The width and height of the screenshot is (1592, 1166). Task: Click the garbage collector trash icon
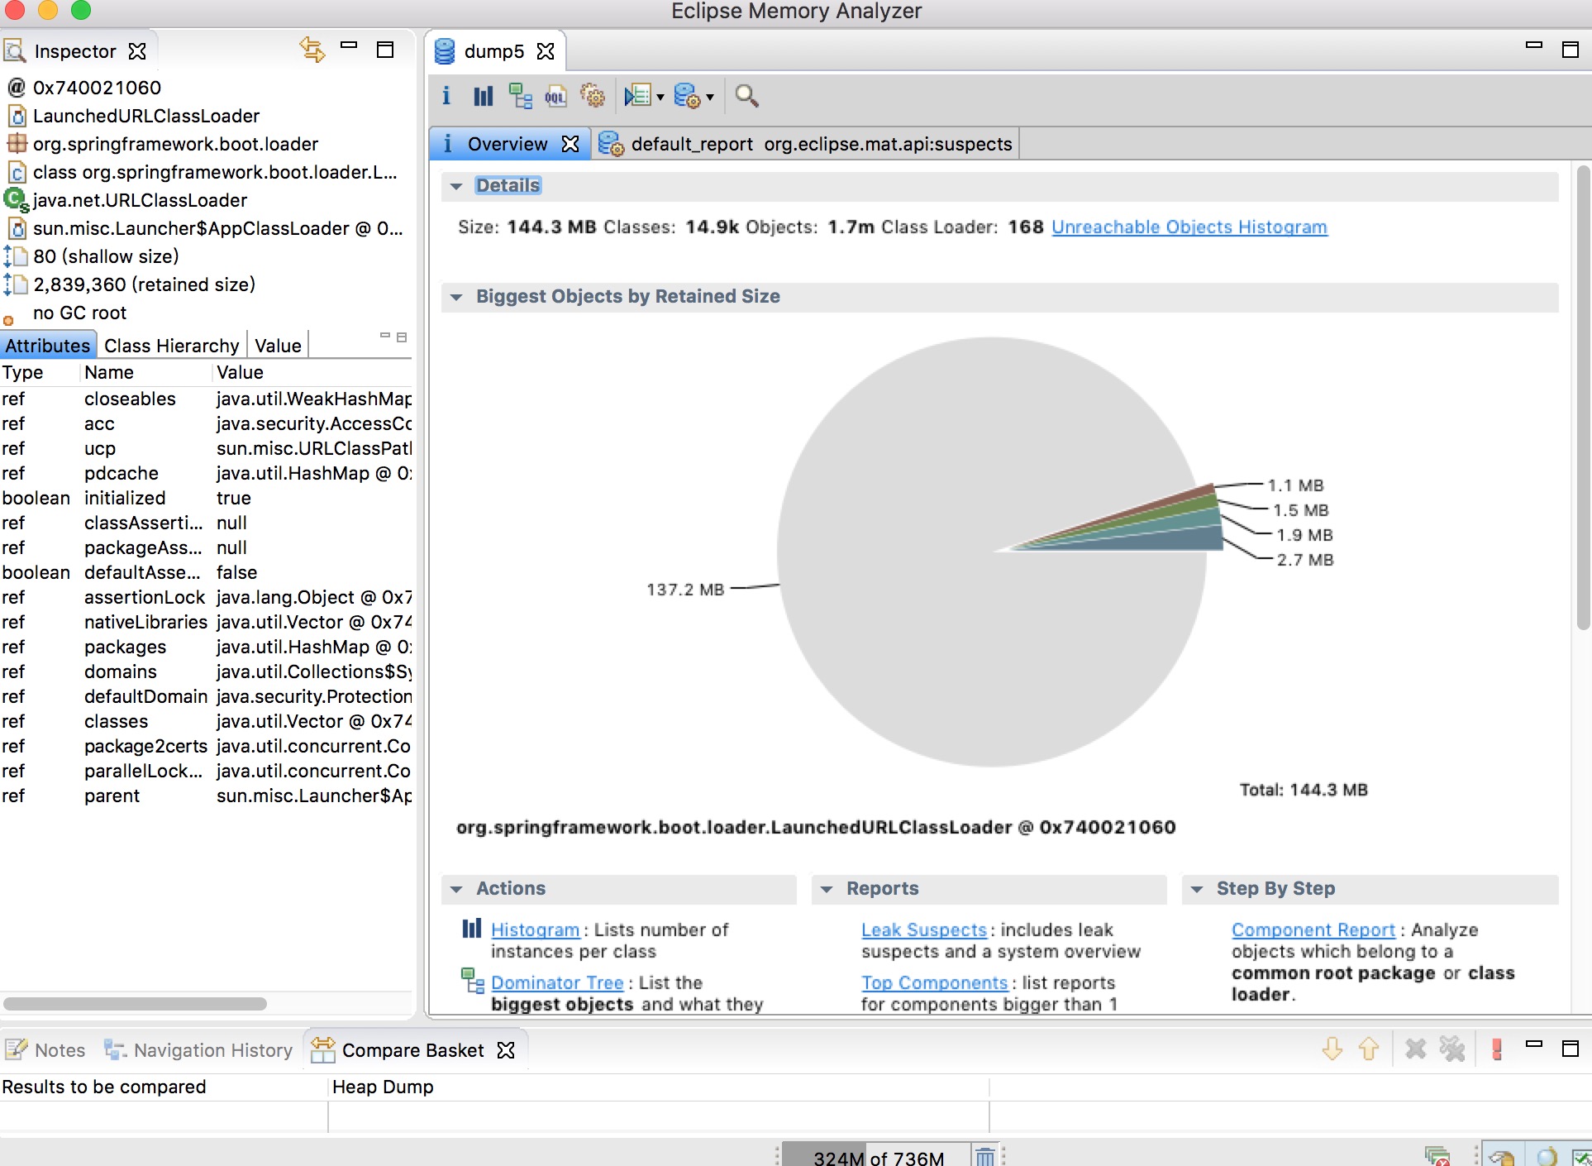(984, 1156)
